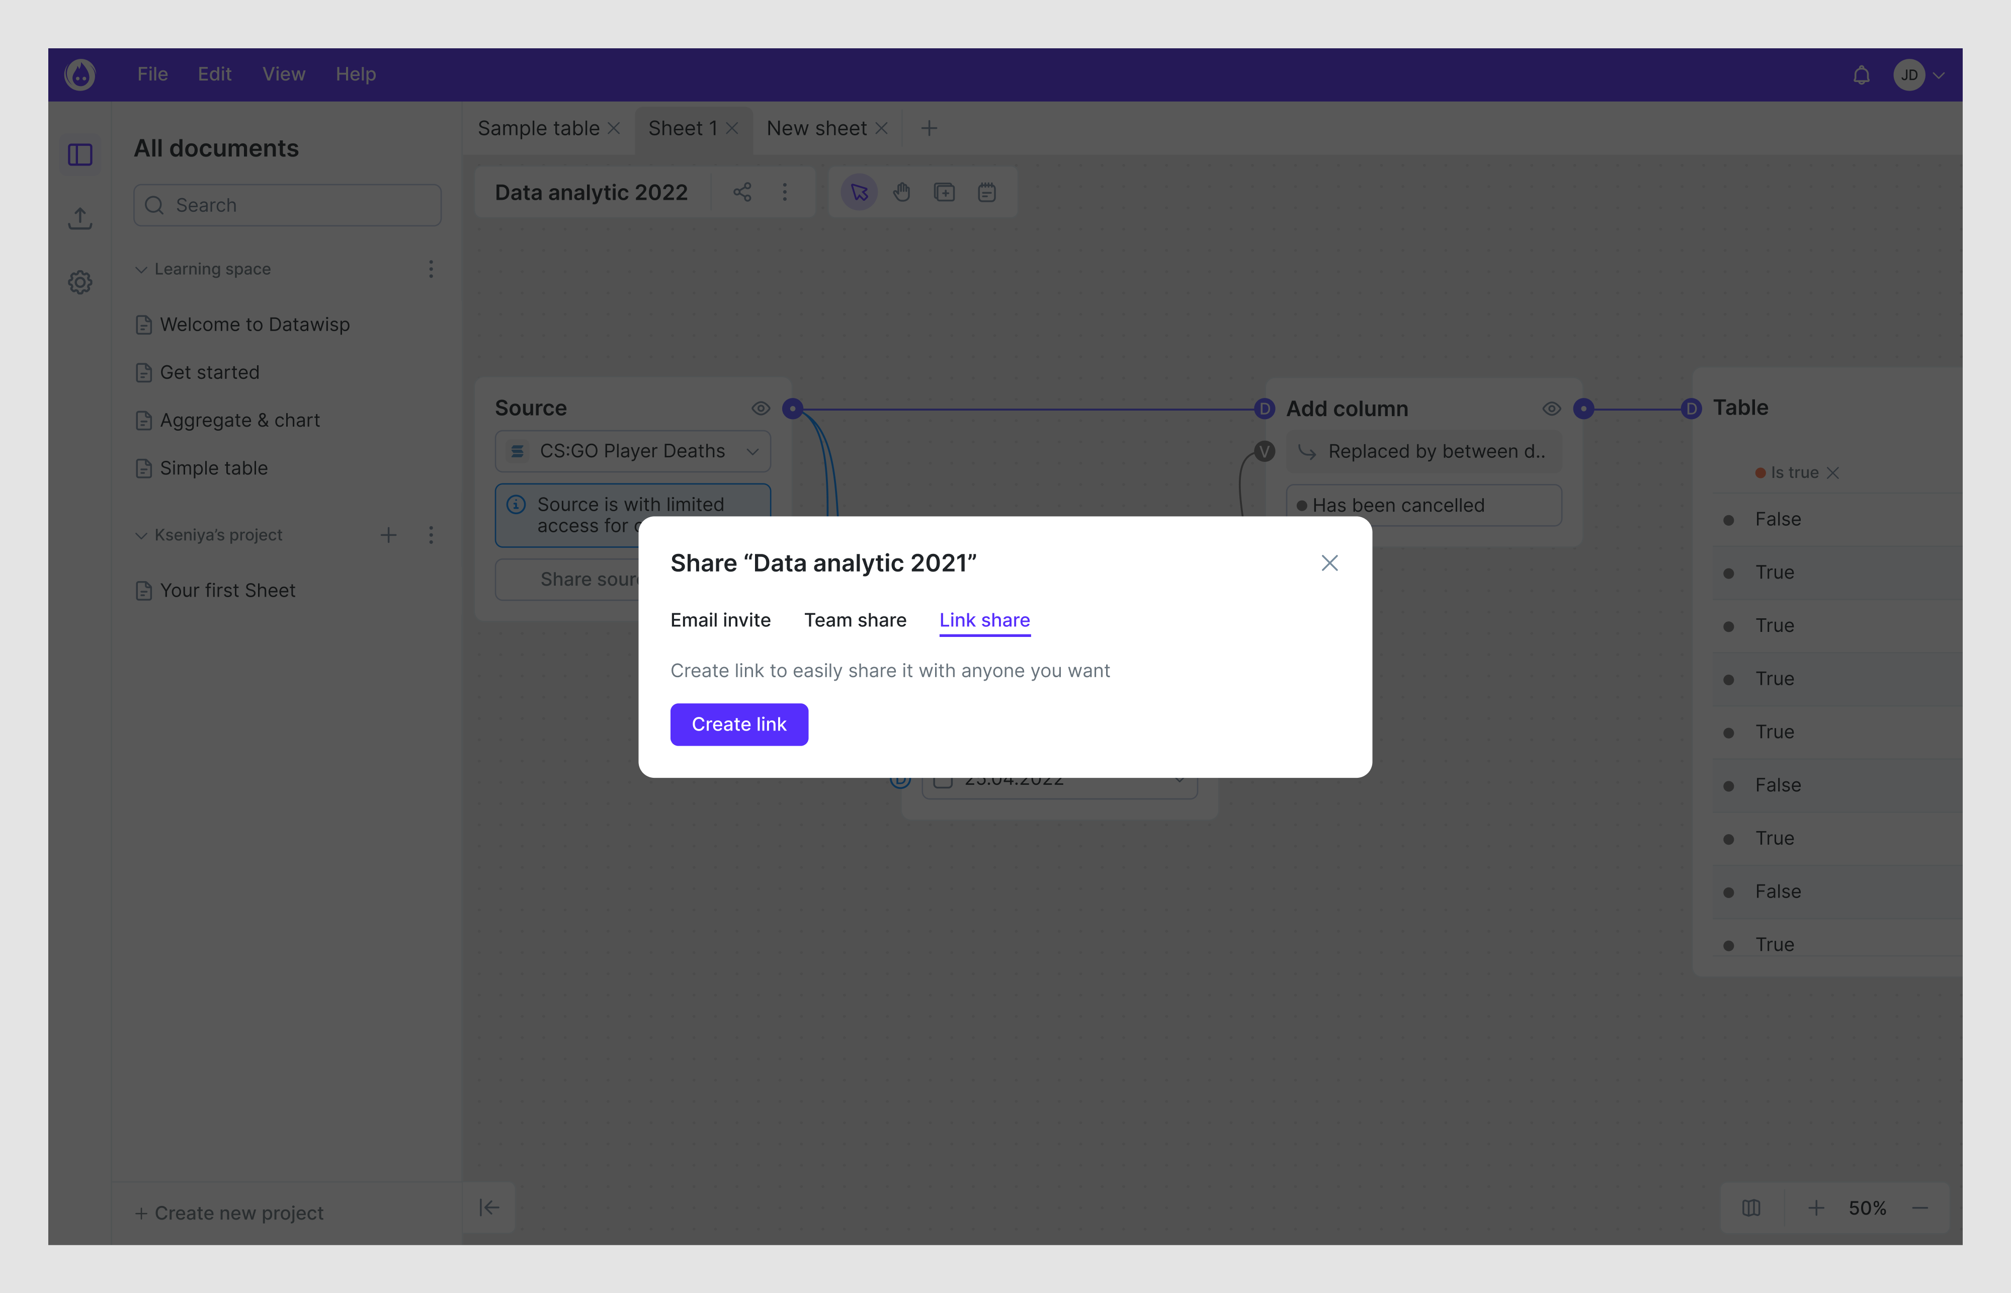Open the Get started document

[197, 373]
